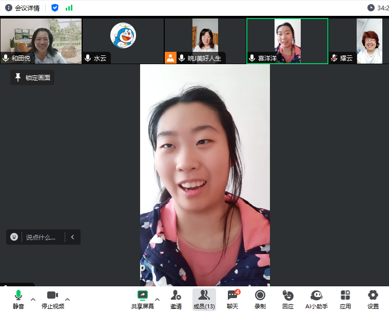The height and width of the screenshot is (313, 389).
Task: Open the 聊天 chat panel
Action: (x=232, y=299)
